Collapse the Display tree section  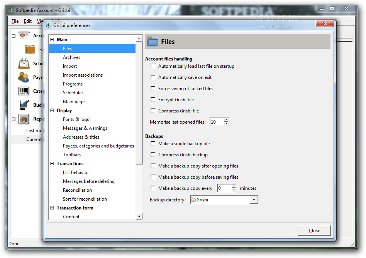click(x=52, y=111)
